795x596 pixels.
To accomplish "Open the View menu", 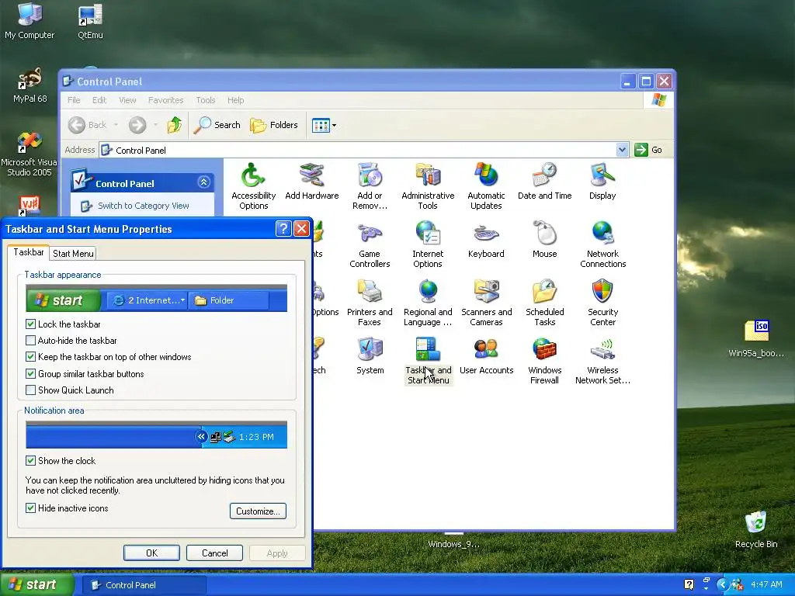I will pos(127,100).
